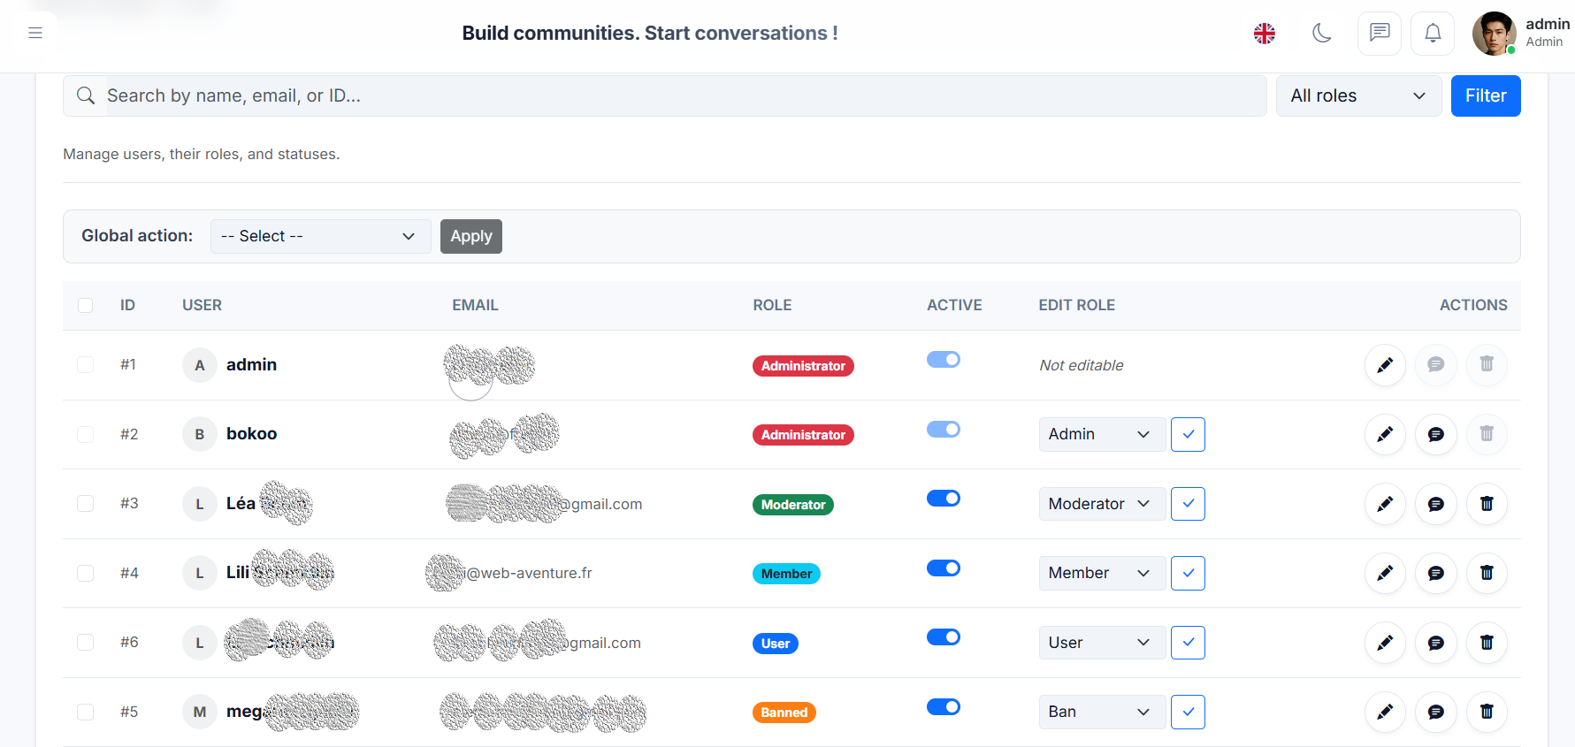Click the ID column header

pyautogui.click(x=127, y=305)
